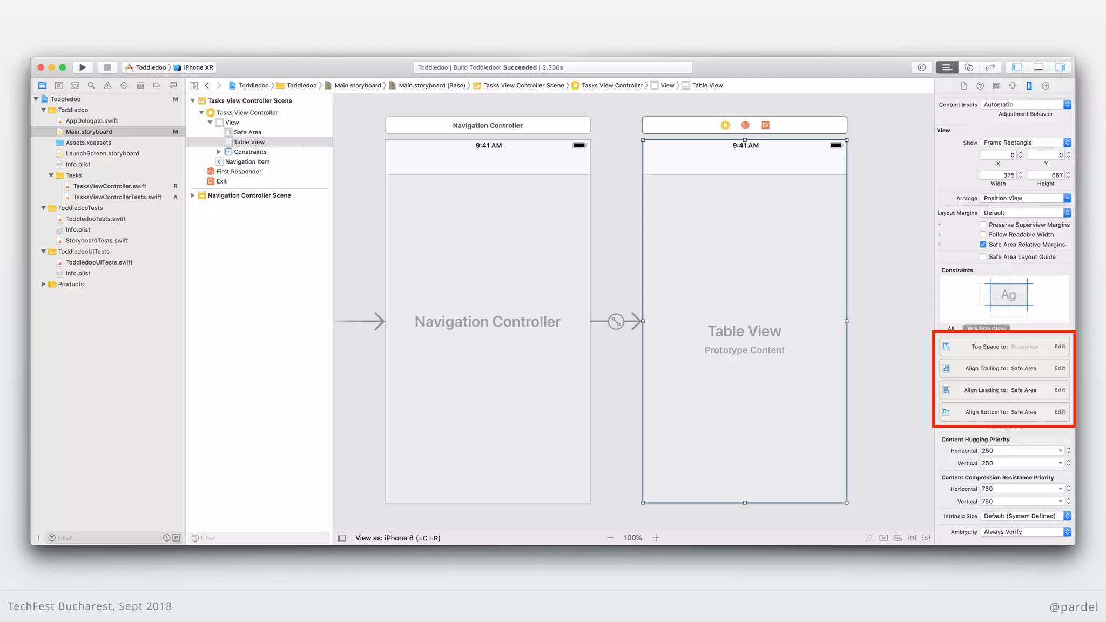
Task: Select the This Size Class tab
Action: 986,328
